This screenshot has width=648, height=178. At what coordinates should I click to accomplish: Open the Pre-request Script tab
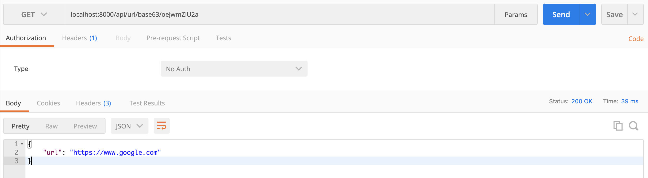(x=173, y=38)
